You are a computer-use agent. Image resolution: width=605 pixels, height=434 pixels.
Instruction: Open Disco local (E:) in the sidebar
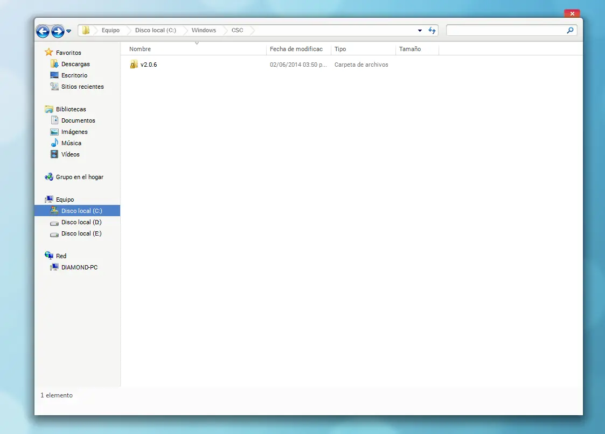click(x=81, y=233)
